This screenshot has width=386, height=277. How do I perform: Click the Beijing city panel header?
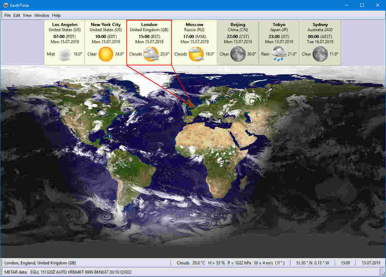click(x=238, y=24)
